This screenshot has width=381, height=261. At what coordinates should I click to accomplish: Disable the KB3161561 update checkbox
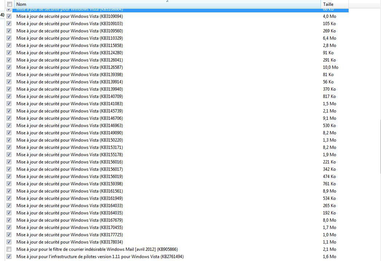click(9, 191)
